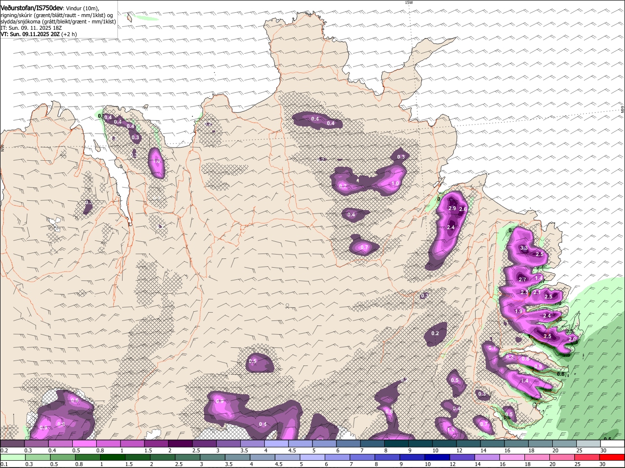The height and width of the screenshot is (468, 625).
Task: Pick the snow scale swatch starting at 6
Action: point(348,444)
